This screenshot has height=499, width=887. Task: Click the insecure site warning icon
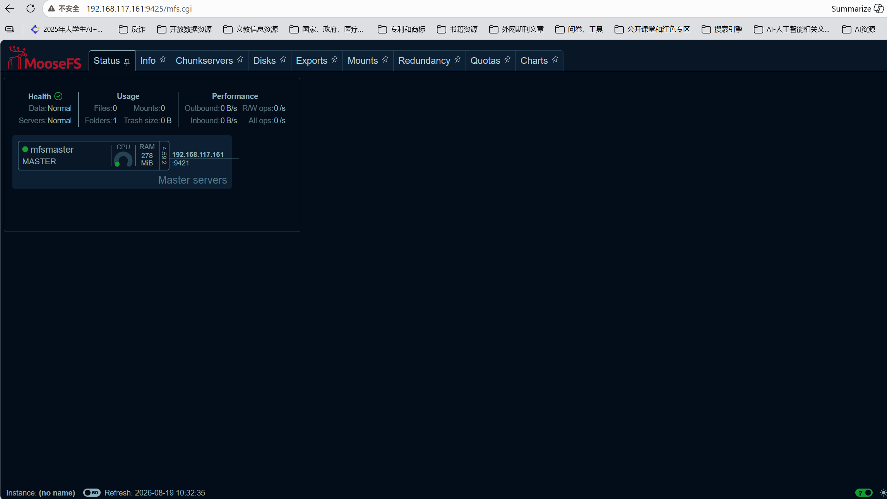coord(51,9)
